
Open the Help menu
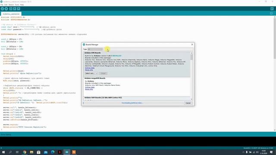tap(22, 5)
